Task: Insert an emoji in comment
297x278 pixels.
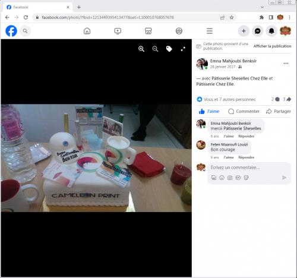Action: [222, 178]
